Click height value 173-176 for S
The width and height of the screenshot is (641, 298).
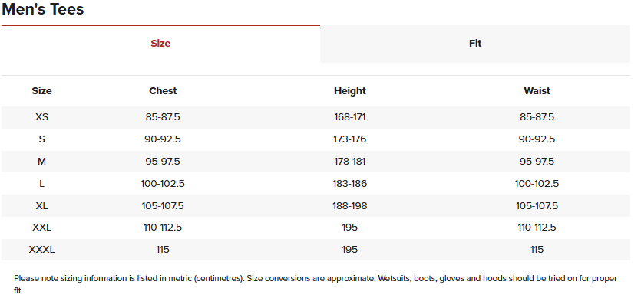(349, 139)
